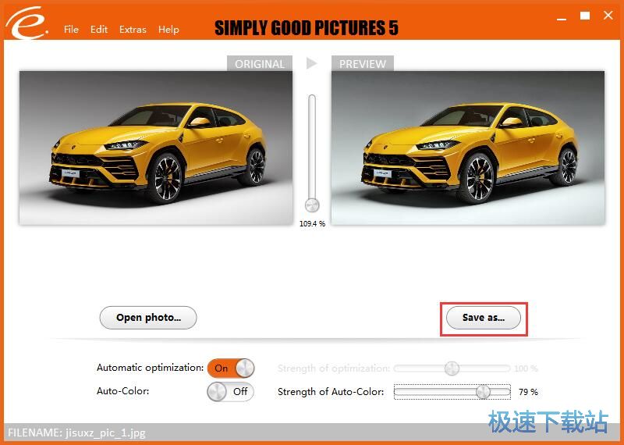Click the arrow between ORIGINAL and PREVIEW
This screenshot has width=624, height=445.
[x=311, y=63]
